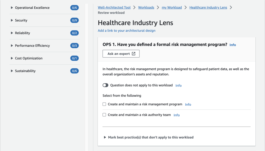Click the 0/9 badge next to Security
Screen dimensions: 265x151
75,20
